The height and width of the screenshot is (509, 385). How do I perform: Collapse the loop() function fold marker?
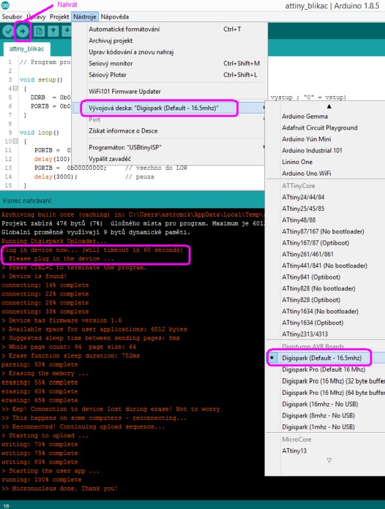[x=15, y=141]
